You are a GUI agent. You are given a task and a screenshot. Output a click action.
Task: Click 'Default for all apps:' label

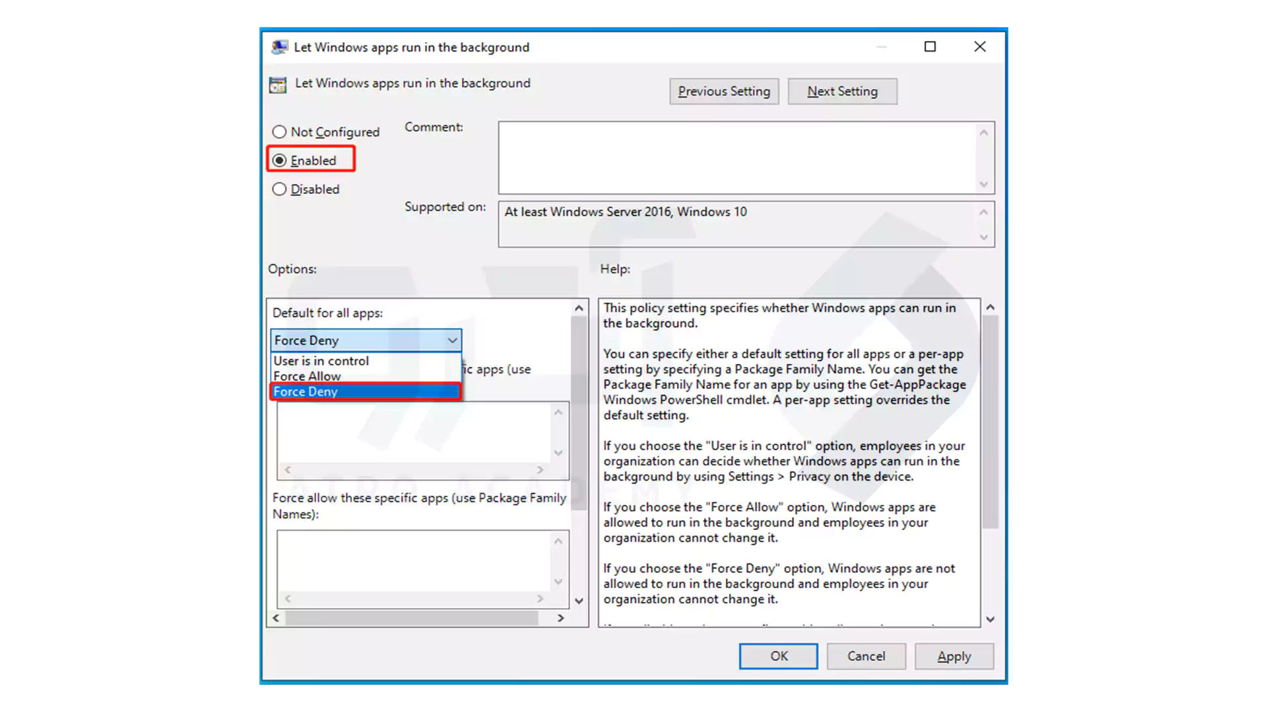coord(327,313)
